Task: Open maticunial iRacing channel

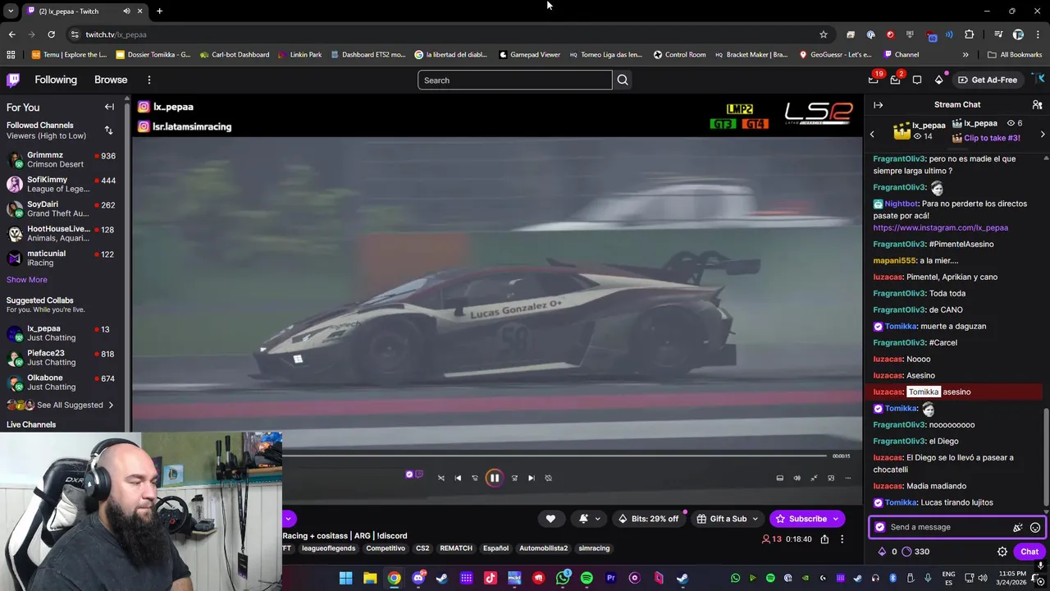Action: [x=62, y=258]
